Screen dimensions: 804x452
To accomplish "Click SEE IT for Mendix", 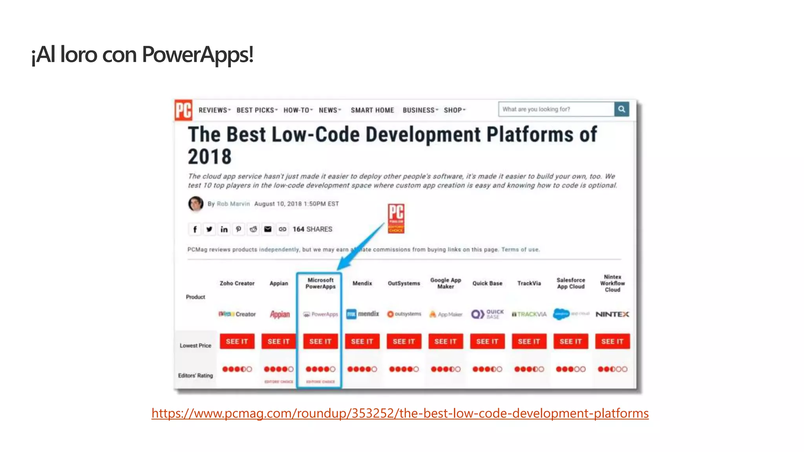I will pos(362,341).
